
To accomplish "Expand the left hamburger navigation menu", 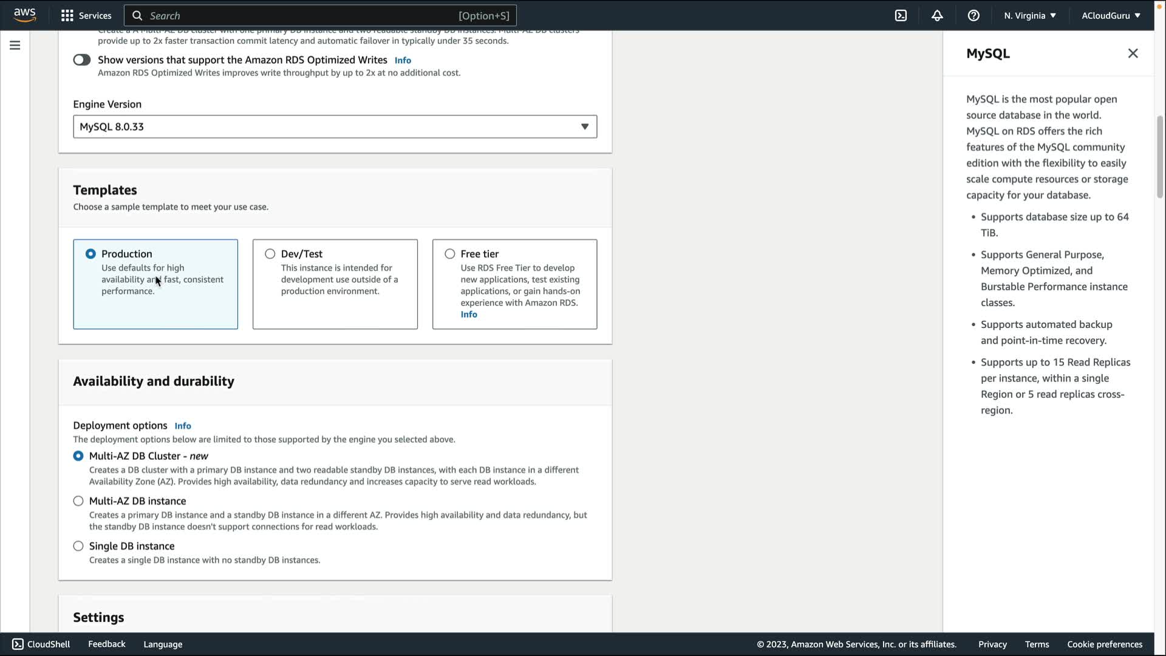I will pos(15,46).
